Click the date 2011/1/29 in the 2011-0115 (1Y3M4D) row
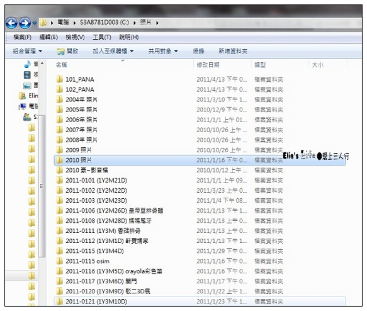Viewport: 367px width, 311px height. point(211,251)
